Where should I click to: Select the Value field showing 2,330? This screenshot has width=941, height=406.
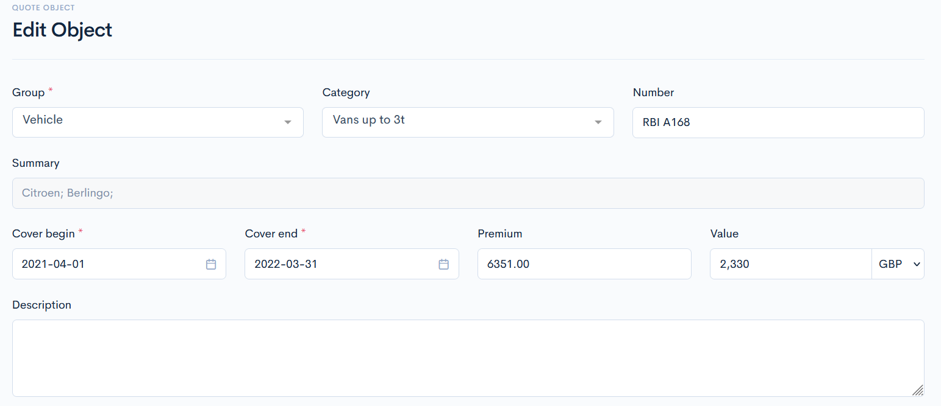pyautogui.click(x=790, y=264)
